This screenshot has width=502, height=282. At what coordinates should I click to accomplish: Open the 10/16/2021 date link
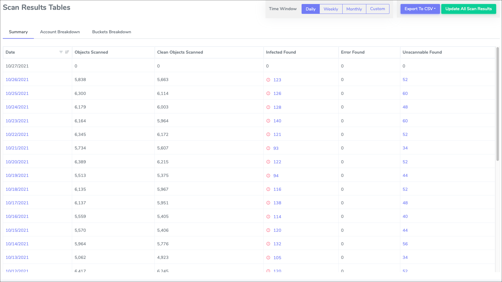(17, 216)
